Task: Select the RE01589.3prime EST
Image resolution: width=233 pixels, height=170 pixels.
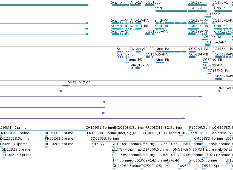Action: click(x=113, y=158)
